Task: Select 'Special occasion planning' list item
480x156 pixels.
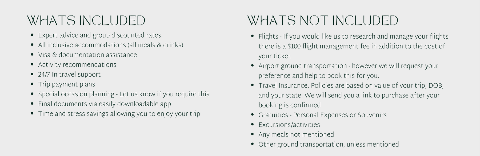Action: (x=124, y=94)
